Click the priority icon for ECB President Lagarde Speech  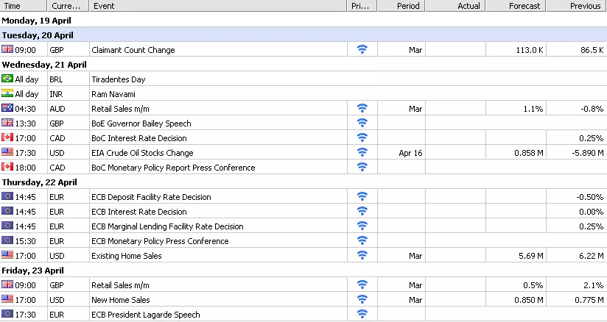pos(362,314)
